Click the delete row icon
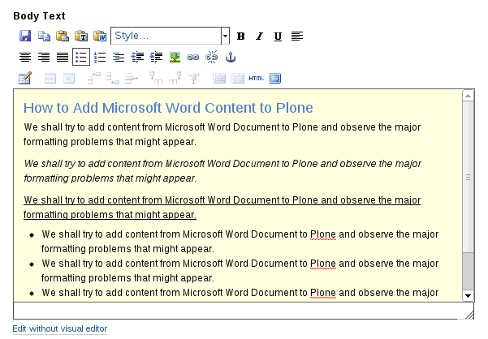This screenshot has height=339, width=488. (x=131, y=79)
